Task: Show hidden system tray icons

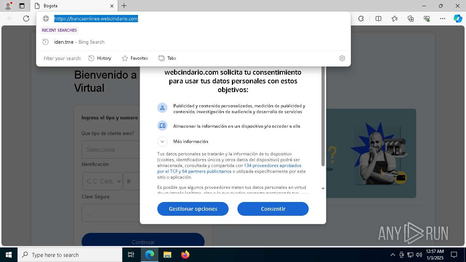Action: coord(392,255)
